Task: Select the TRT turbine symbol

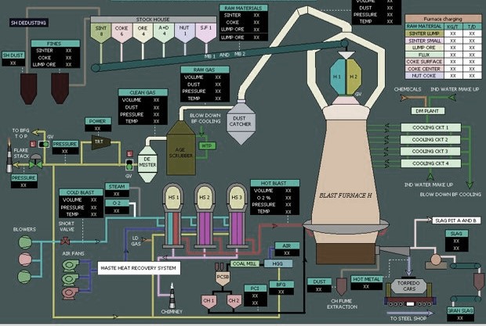Action: [x=100, y=142]
